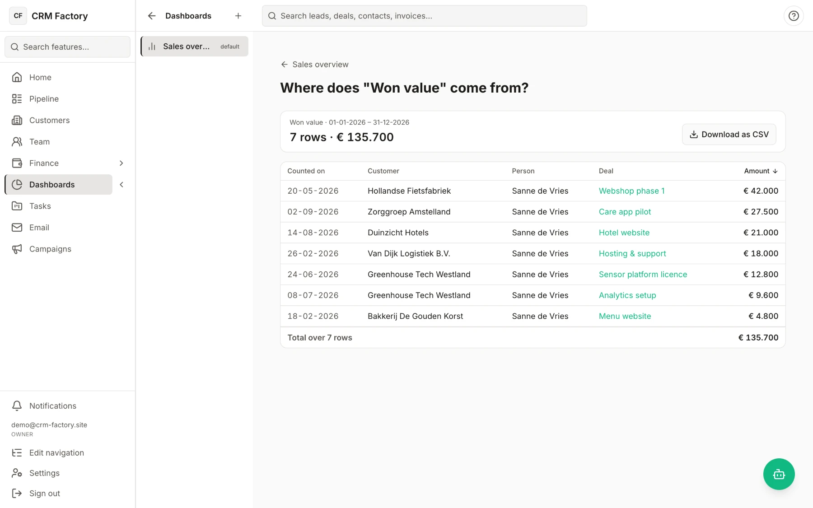Download as CSV

click(729, 135)
